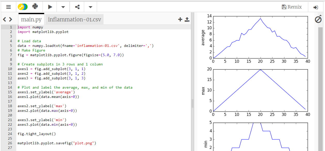The height and width of the screenshot is (151, 325).
Task: Expand the share options dropdown arrow
Action: [90, 7]
